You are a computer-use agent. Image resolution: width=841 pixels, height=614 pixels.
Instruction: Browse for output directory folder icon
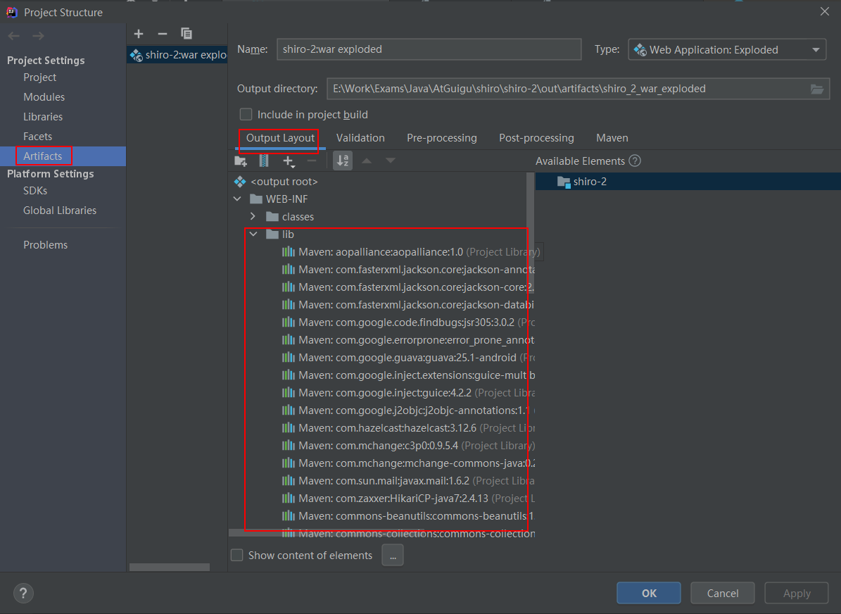[x=817, y=89]
